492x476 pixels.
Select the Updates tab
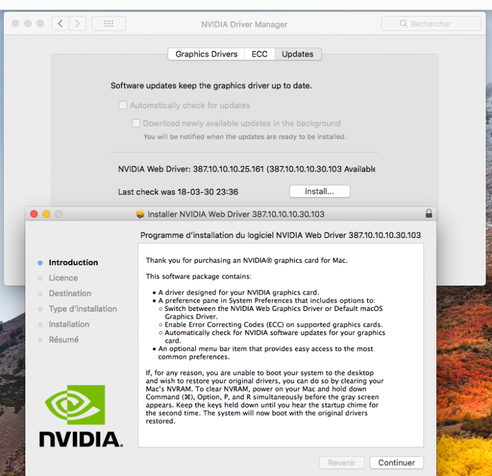point(297,54)
